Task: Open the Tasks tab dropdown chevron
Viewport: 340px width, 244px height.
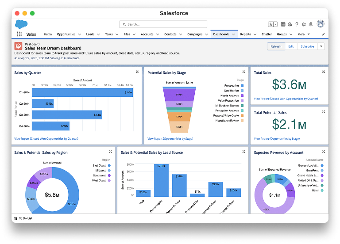Action: click(x=117, y=34)
